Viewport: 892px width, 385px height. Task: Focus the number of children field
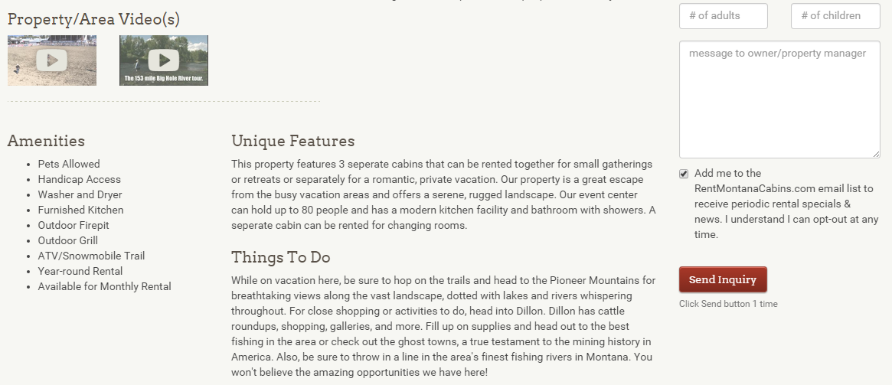pos(835,15)
